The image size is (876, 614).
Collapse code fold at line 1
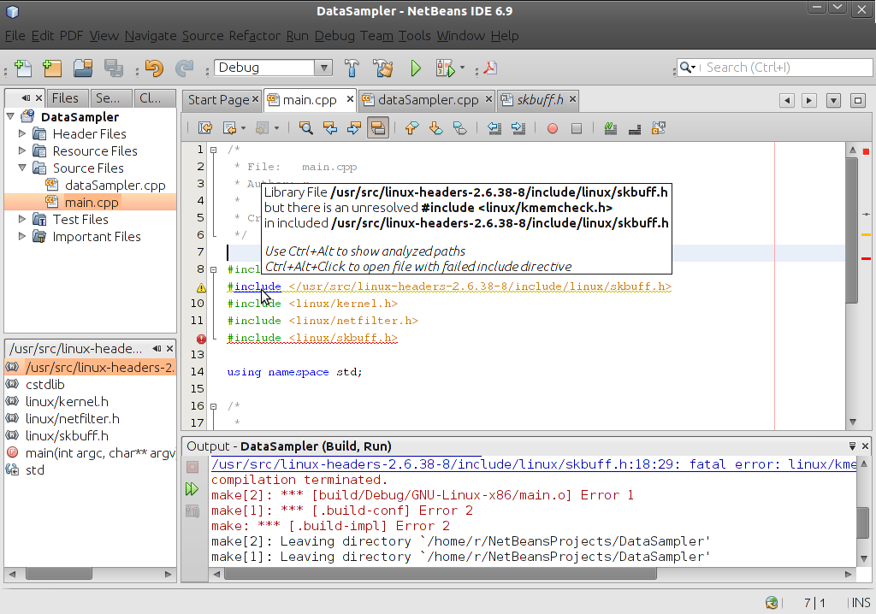214,150
